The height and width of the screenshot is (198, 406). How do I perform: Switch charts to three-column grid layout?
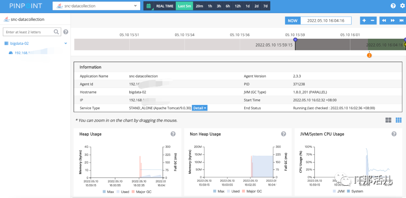pyautogui.click(x=398, y=120)
